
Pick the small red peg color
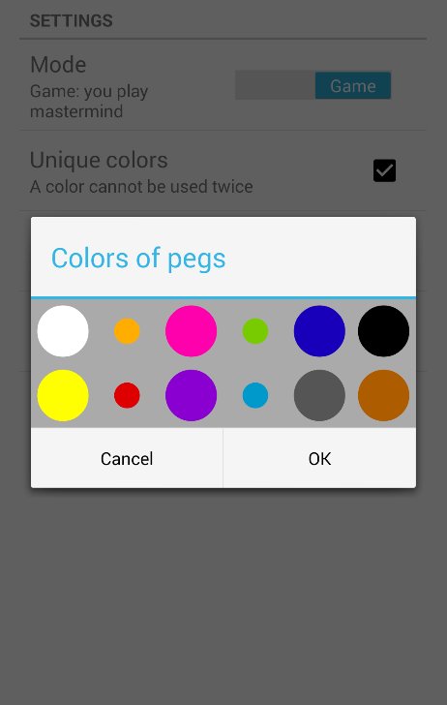coord(127,395)
